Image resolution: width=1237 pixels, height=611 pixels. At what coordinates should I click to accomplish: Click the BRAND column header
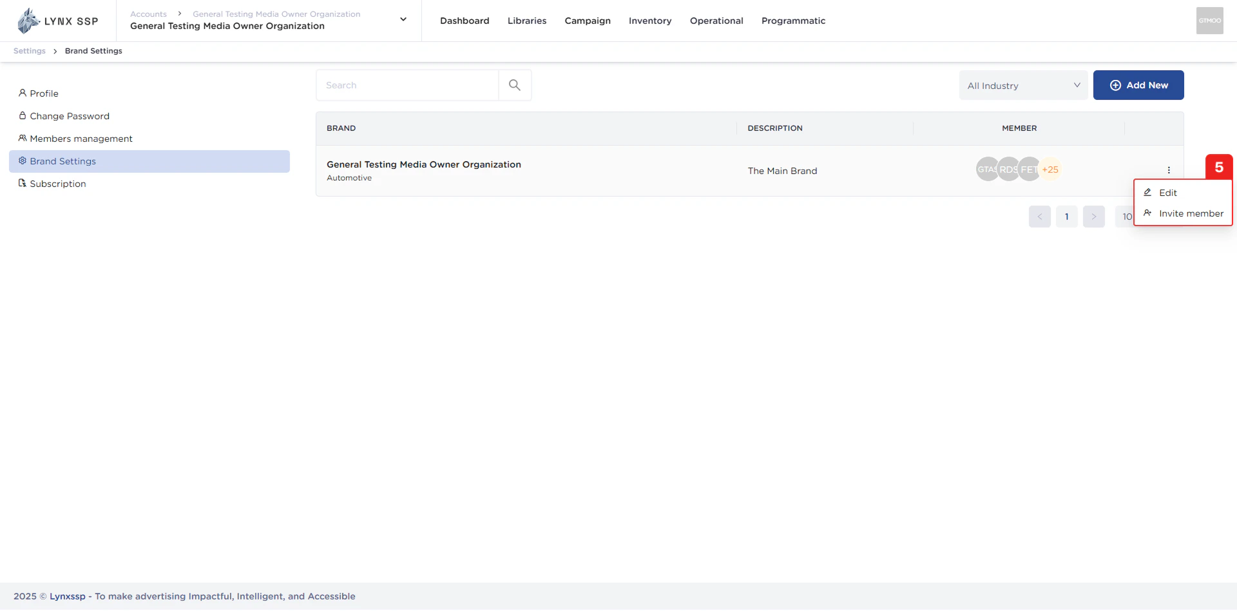tap(341, 128)
